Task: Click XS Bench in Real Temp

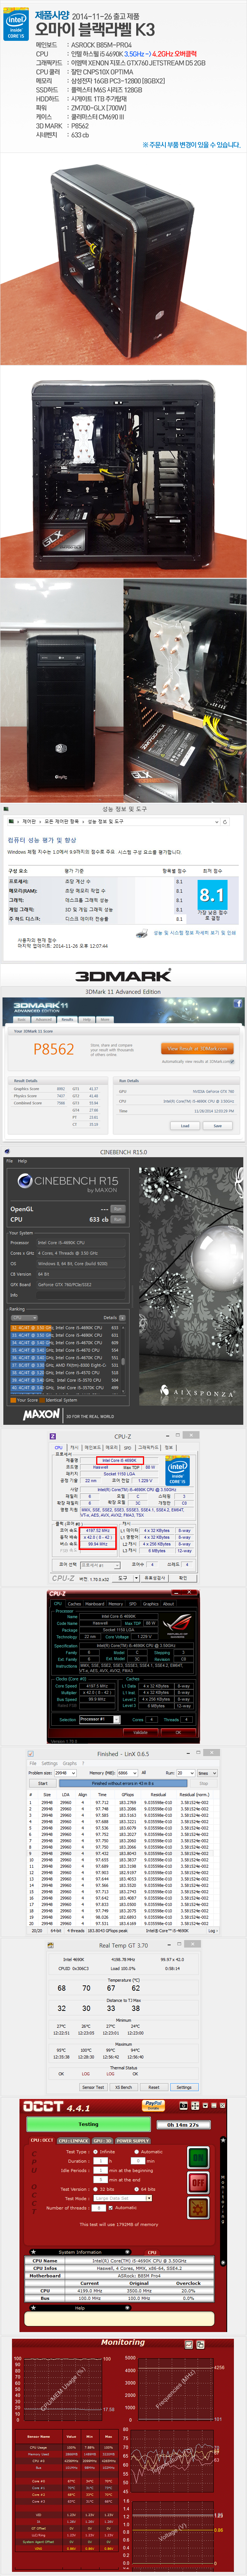Action: (124, 2087)
